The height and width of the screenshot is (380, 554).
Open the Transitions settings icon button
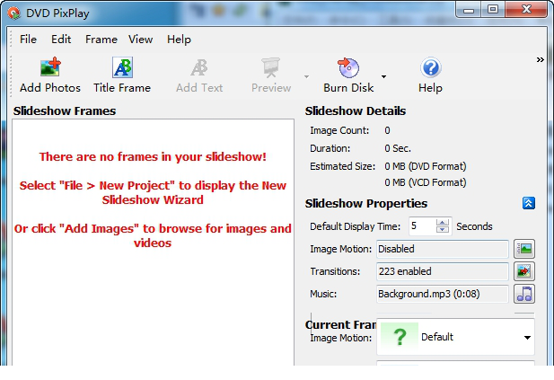pyautogui.click(x=524, y=271)
